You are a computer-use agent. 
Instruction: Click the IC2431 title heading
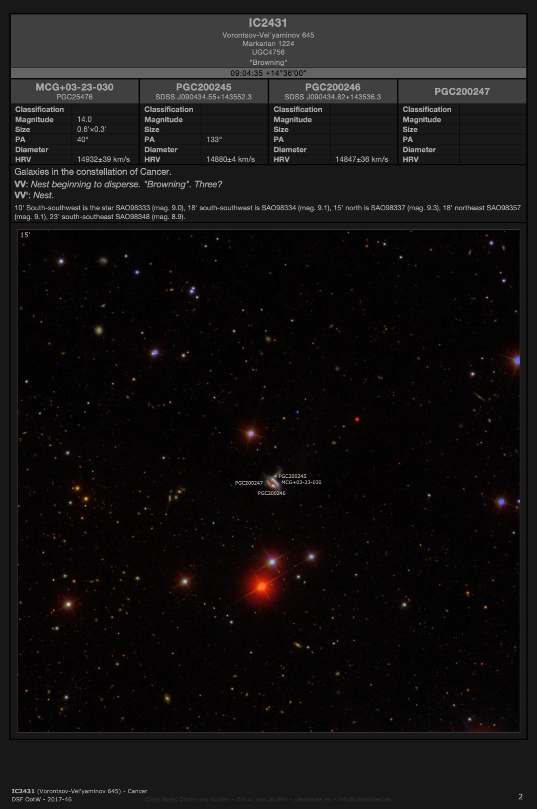coord(268,23)
